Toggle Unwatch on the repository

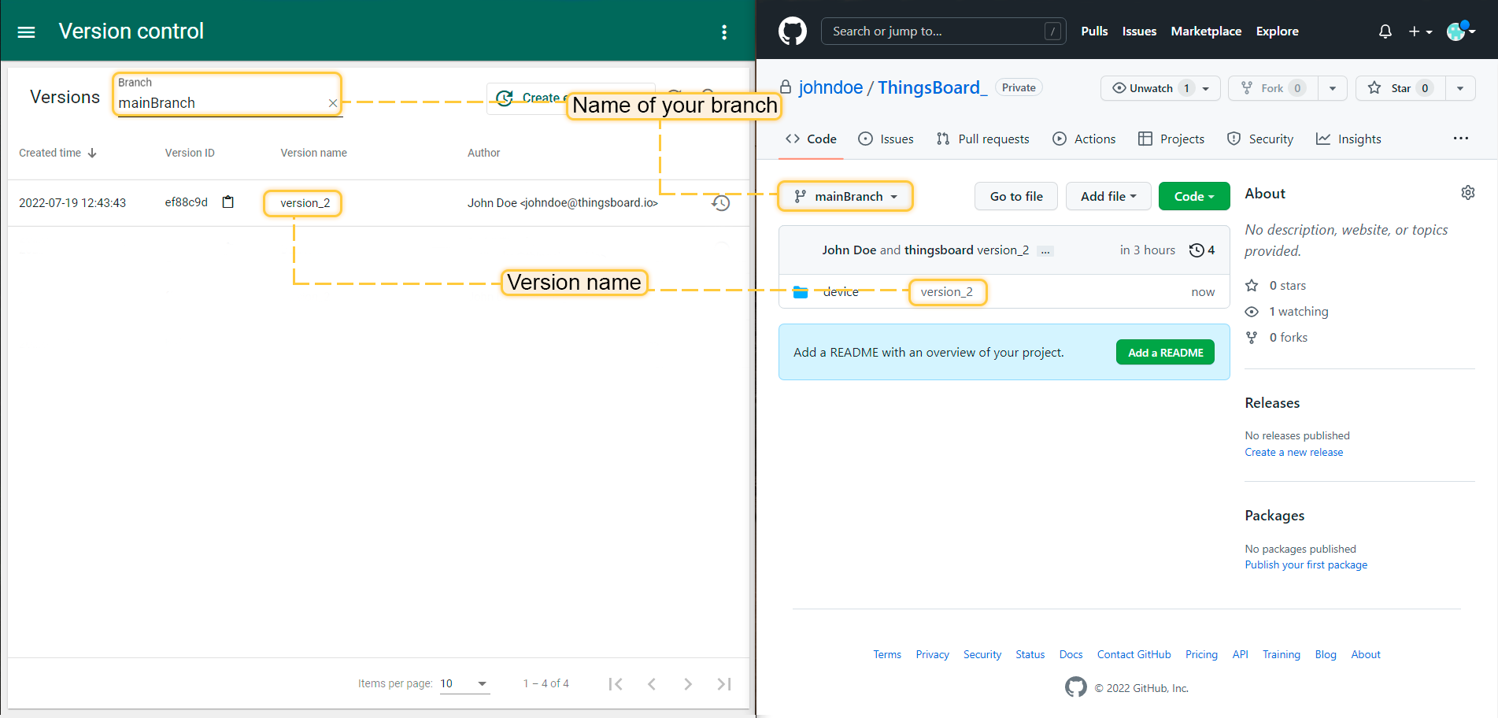(x=1144, y=88)
